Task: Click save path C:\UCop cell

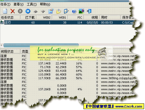Action: coord(128,23)
